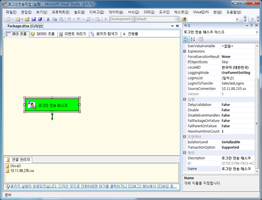Pin the properties panel with auto-hide icon
The image size is (262, 200).
(252, 25)
